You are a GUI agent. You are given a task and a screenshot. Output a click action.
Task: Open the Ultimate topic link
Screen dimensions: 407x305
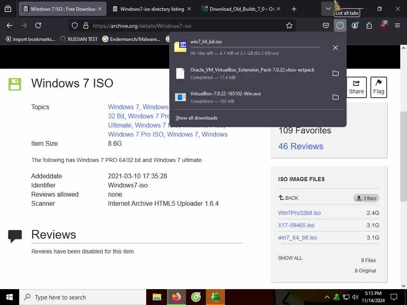point(120,125)
